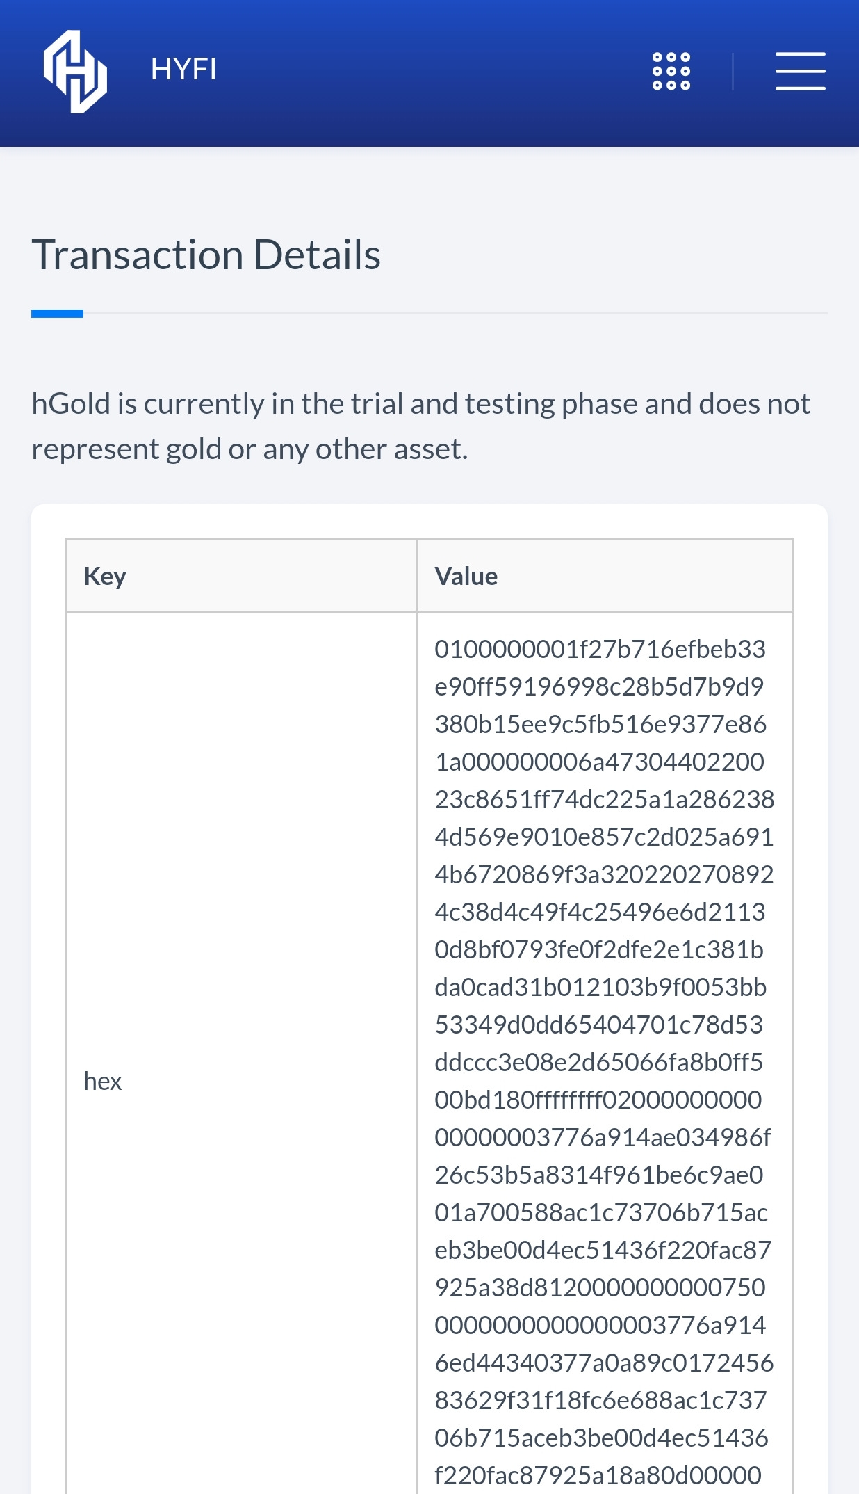Click hex line starting 26c53b5a8314f9
Viewport: 859px width, 1494px height.
point(599,1175)
